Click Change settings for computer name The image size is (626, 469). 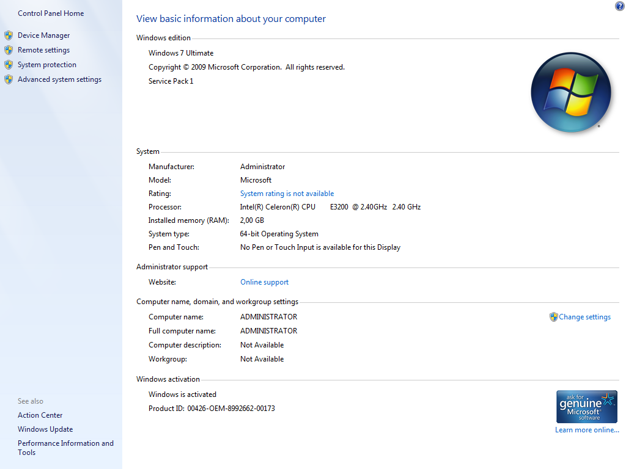click(584, 317)
